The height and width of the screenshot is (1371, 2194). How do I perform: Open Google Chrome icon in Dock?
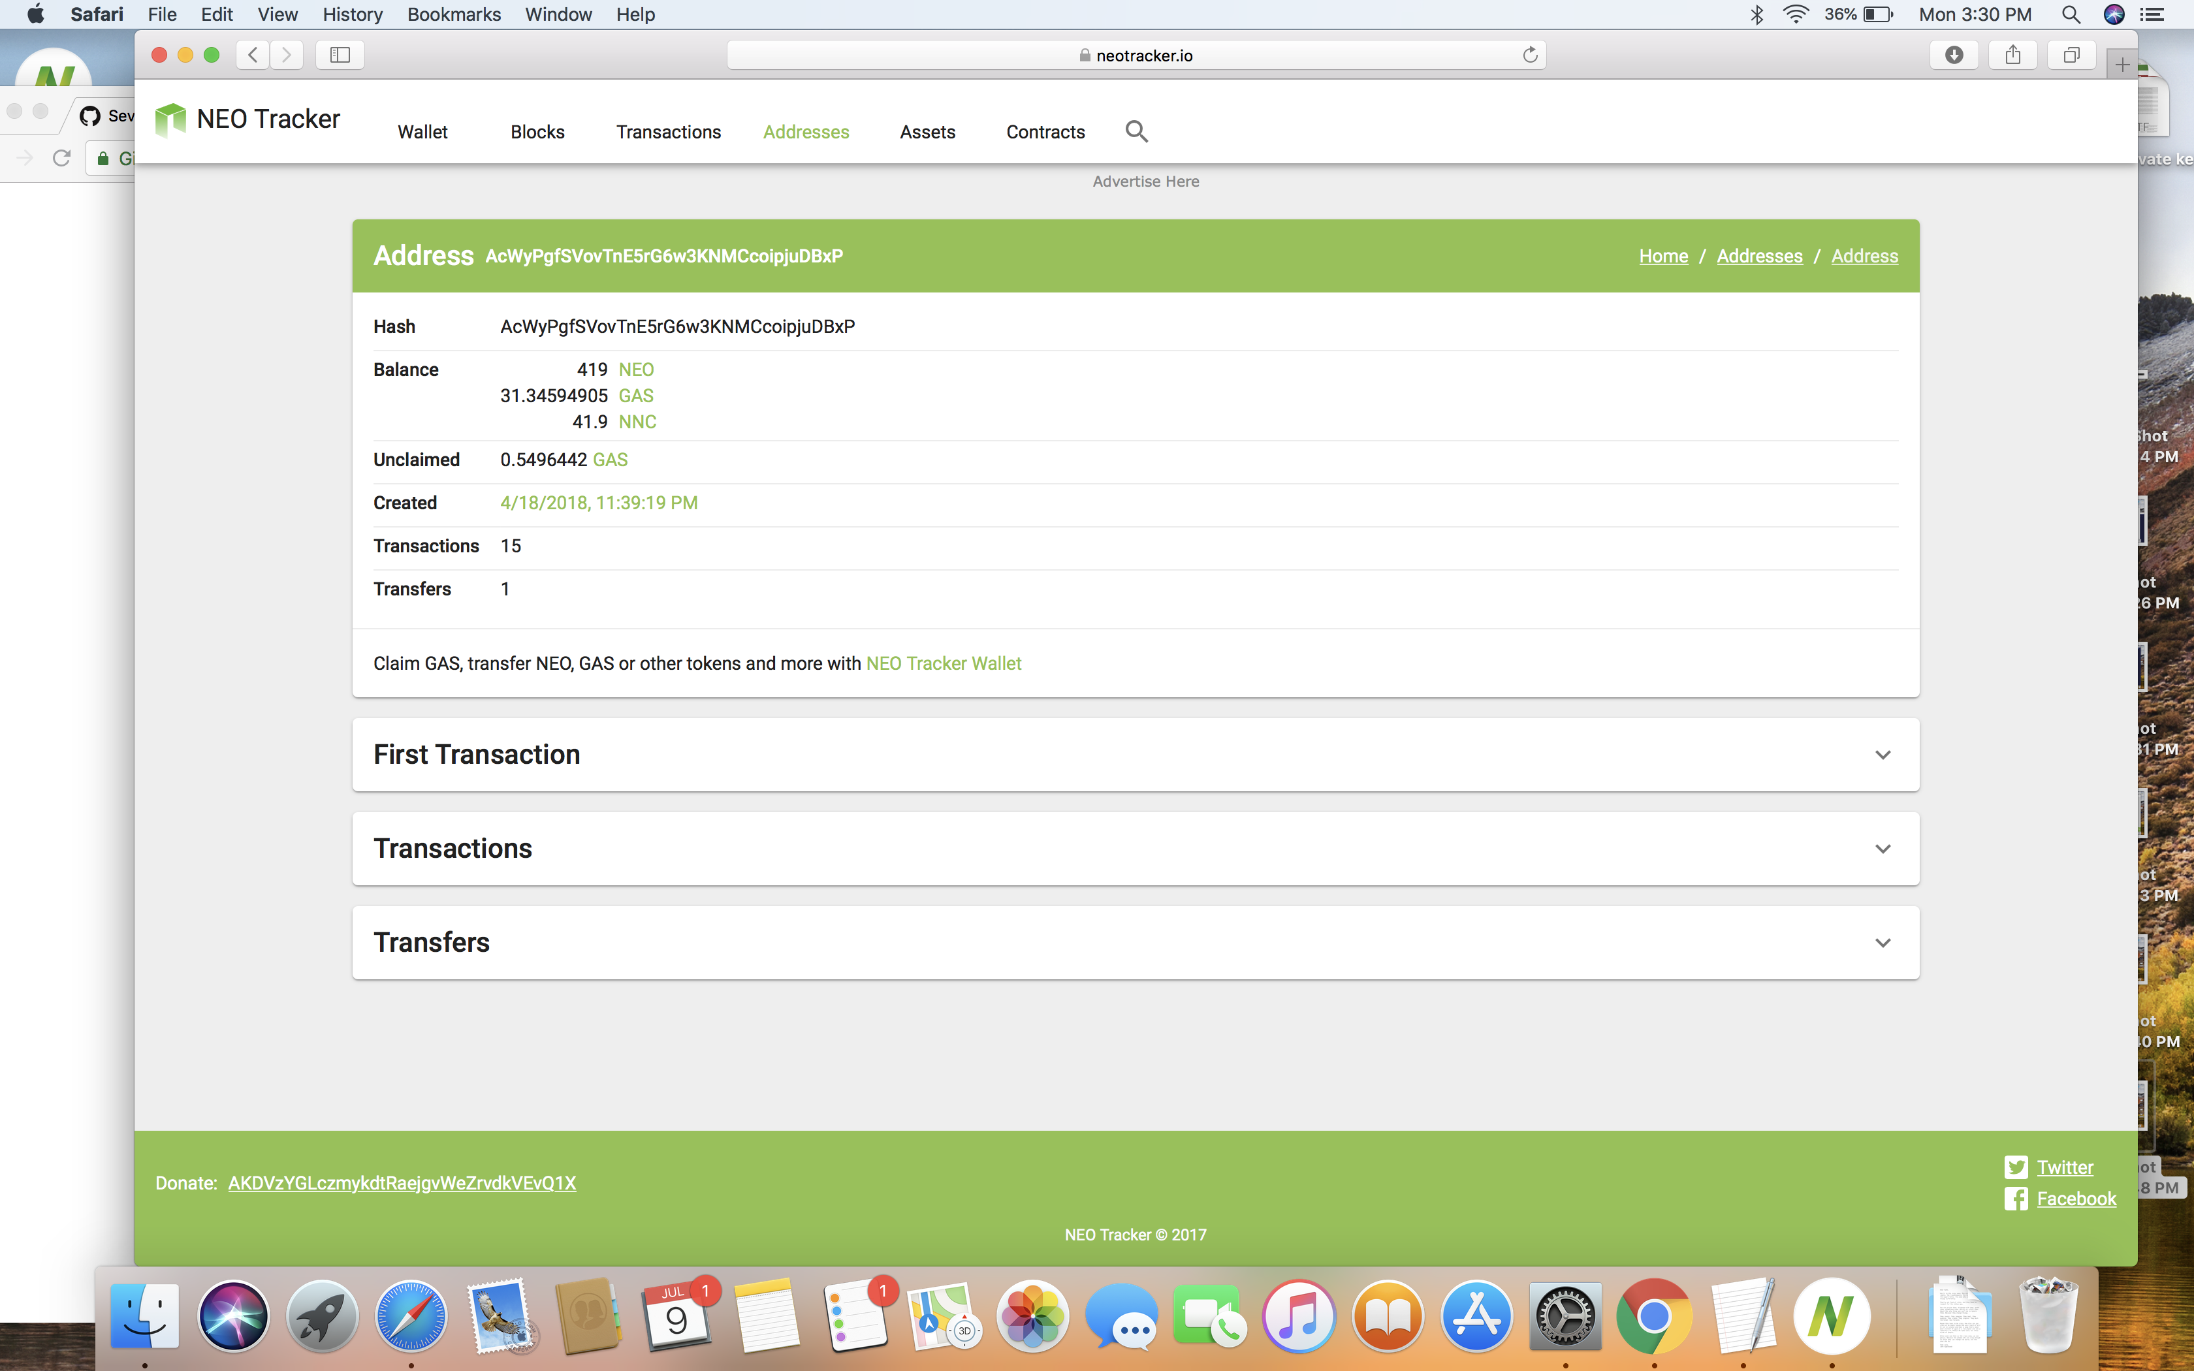point(1655,1315)
